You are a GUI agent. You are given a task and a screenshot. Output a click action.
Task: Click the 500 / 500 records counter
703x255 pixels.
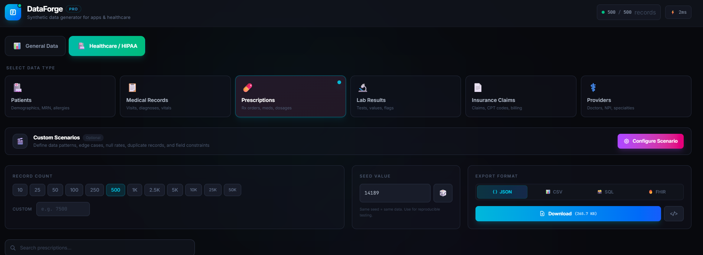point(628,12)
